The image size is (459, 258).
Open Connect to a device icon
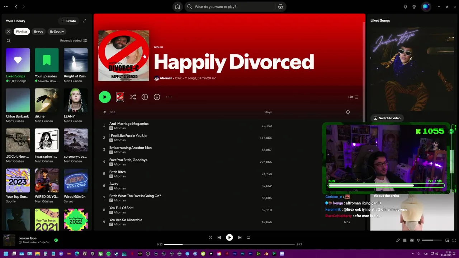click(412, 240)
